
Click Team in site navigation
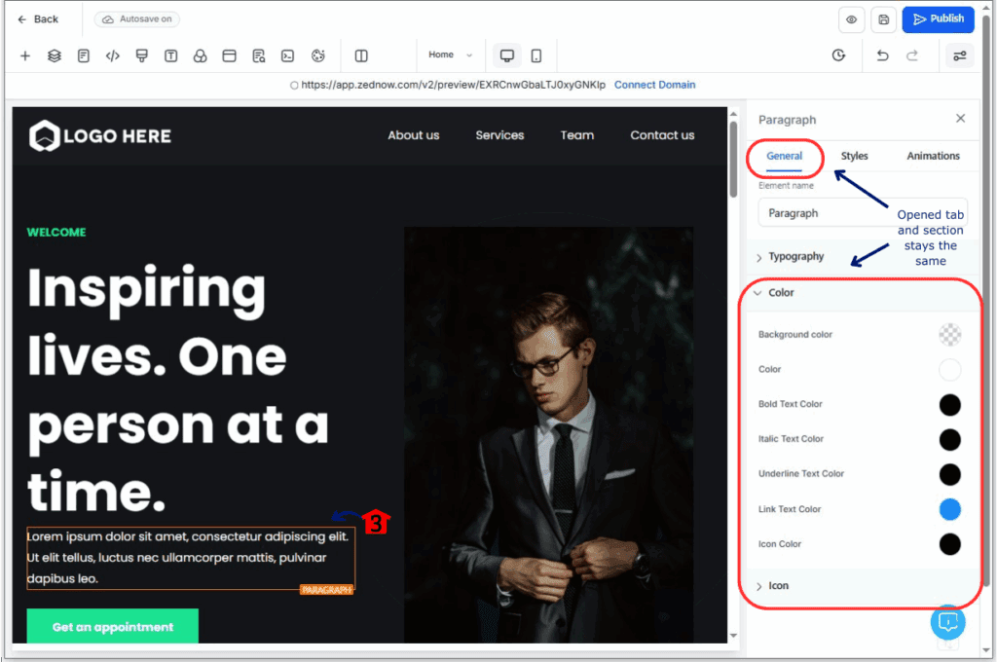576,135
